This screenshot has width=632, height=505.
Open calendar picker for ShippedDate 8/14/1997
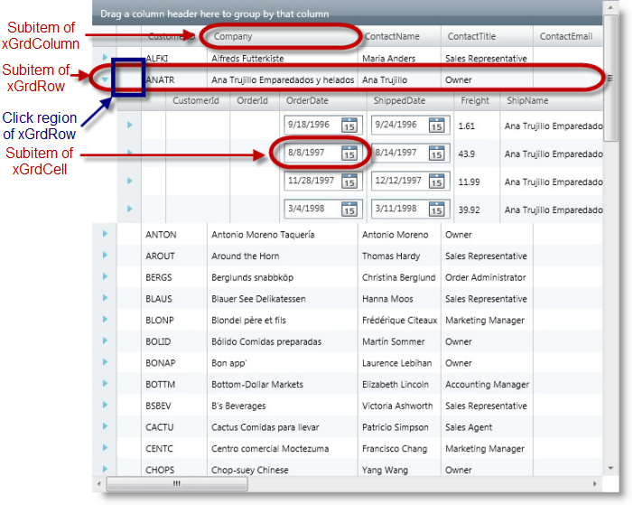click(x=436, y=154)
